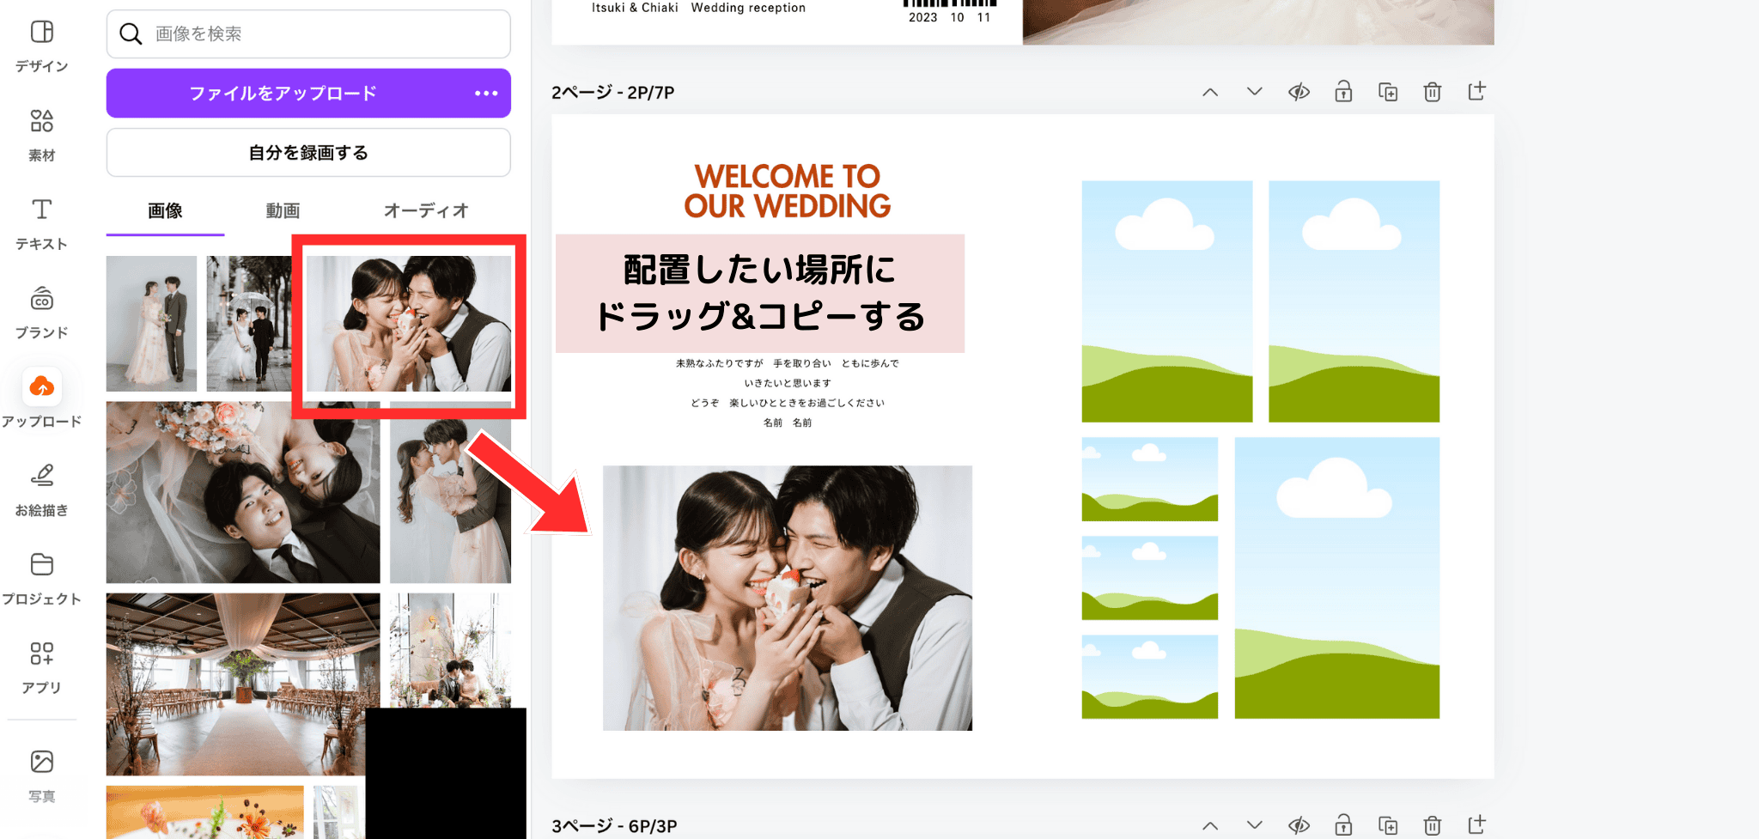Move page 2 up with the chevron
The image size is (1759, 839).
[x=1210, y=92]
